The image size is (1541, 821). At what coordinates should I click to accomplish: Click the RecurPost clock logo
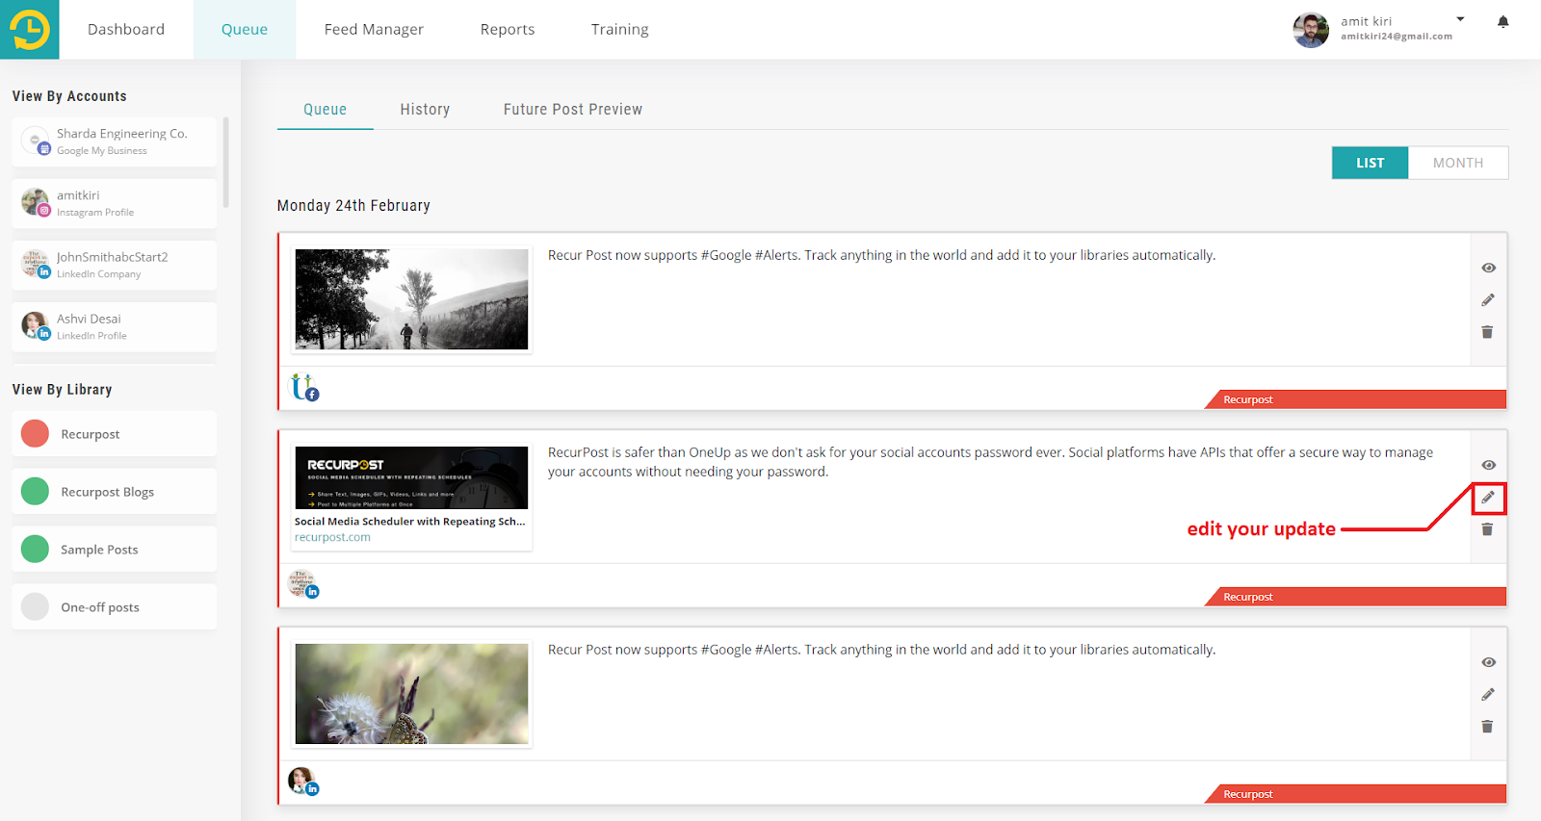(30, 30)
